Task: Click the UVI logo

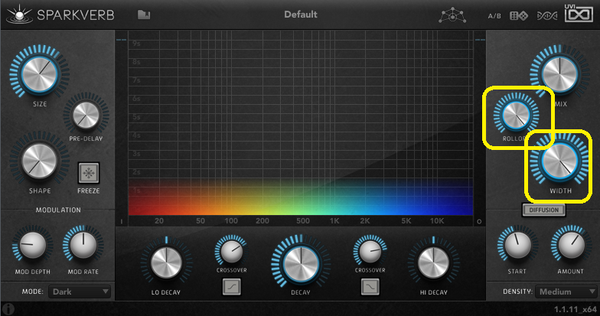Action: (581, 14)
